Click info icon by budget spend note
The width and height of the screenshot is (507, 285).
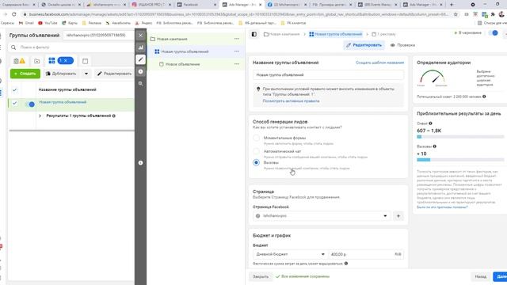click(x=346, y=264)
